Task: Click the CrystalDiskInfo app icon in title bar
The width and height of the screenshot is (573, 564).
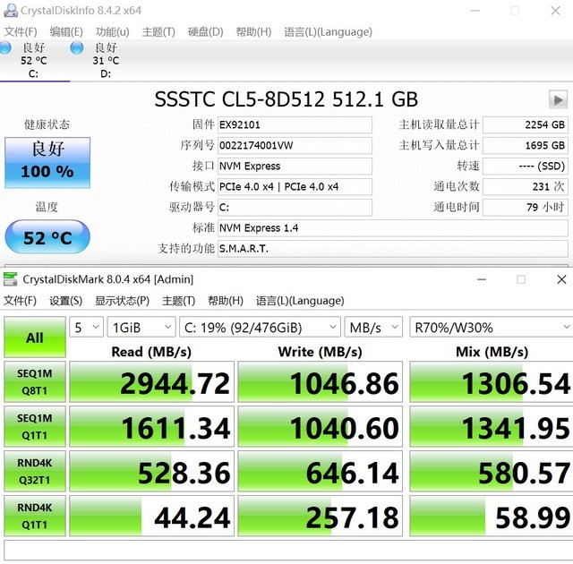Action: 10,10
